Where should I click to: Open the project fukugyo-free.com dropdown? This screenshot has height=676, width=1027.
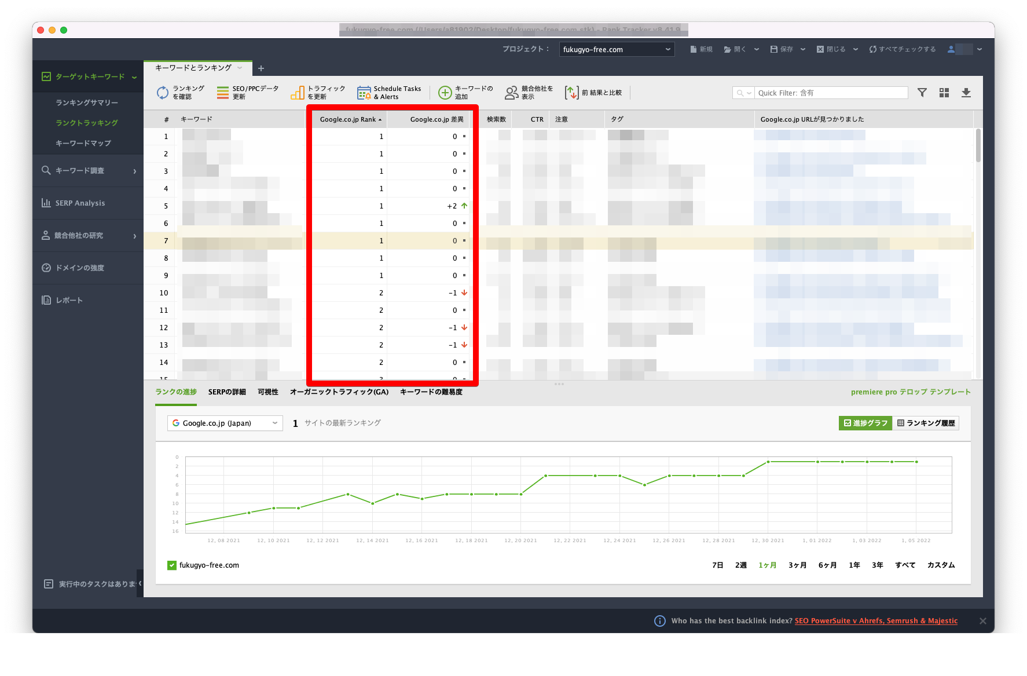[x=617, y=50]
